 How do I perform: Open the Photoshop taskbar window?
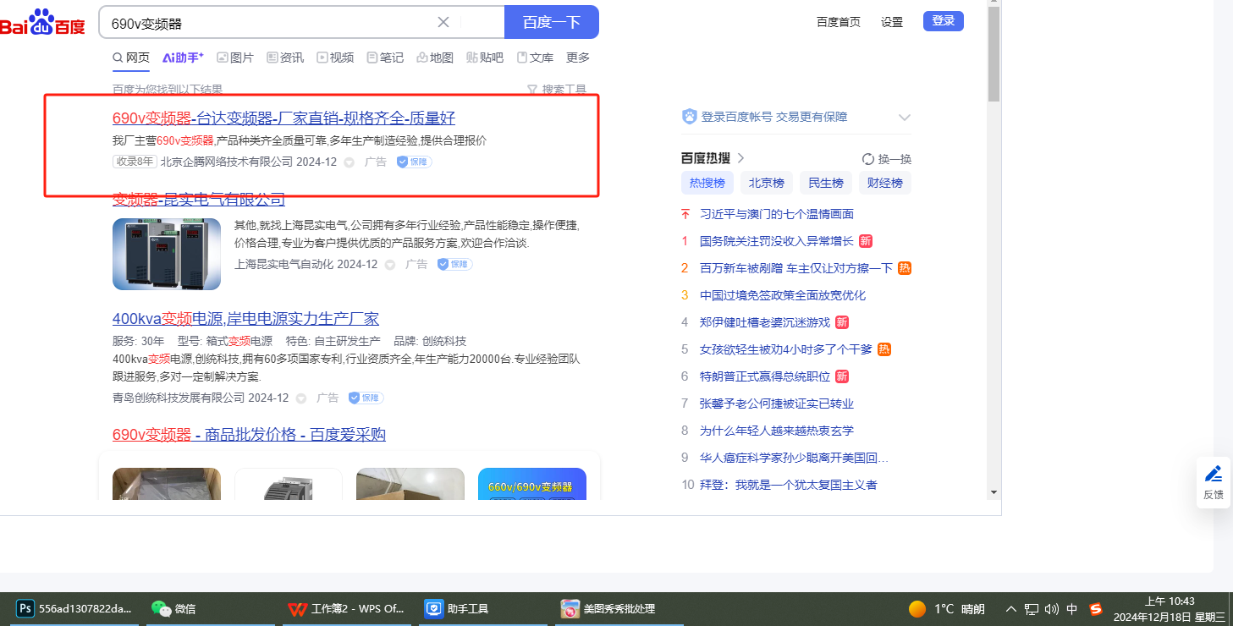click(75, 609)
